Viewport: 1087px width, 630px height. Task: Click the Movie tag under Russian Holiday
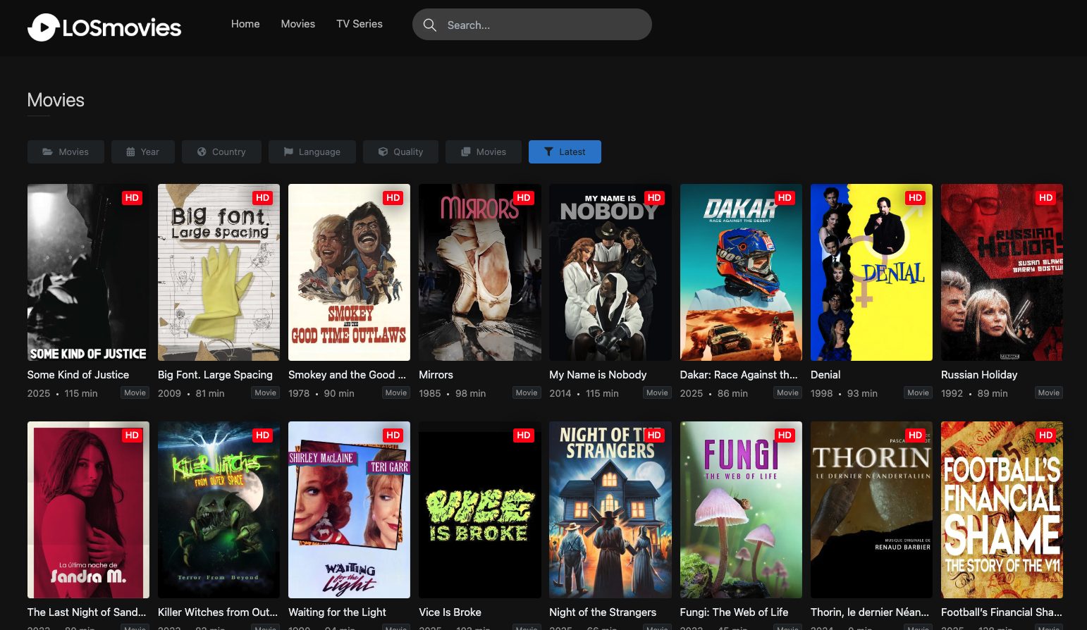[1048, 393]
